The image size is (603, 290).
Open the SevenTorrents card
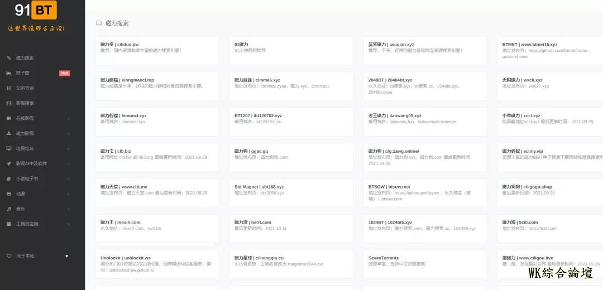click(x=425, y=264)
